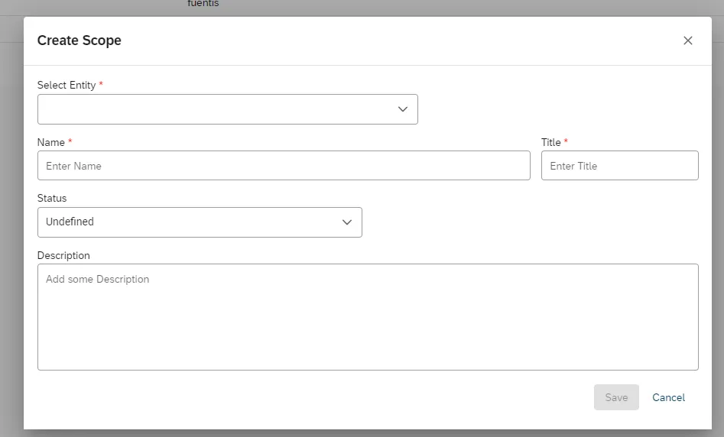This screenshot has height=437, width=724.
Task: Close the Create Scope dialog with X
Action: (687, 40)
